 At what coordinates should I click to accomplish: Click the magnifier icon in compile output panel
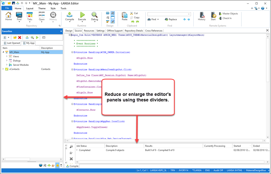[x=71, y=146]
